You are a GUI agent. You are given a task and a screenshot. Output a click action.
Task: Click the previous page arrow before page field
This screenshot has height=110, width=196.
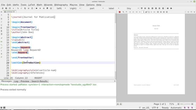[140, 12]
